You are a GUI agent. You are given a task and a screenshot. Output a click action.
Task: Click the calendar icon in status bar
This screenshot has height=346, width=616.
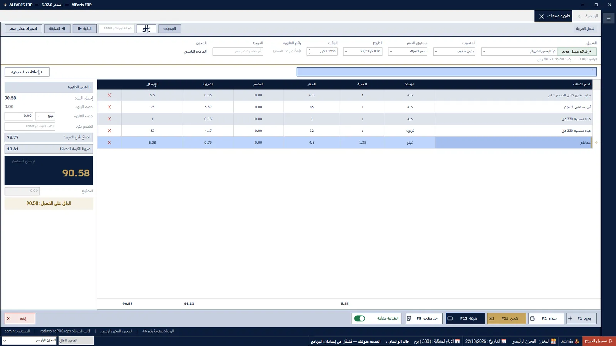click(x=504, y=341)
